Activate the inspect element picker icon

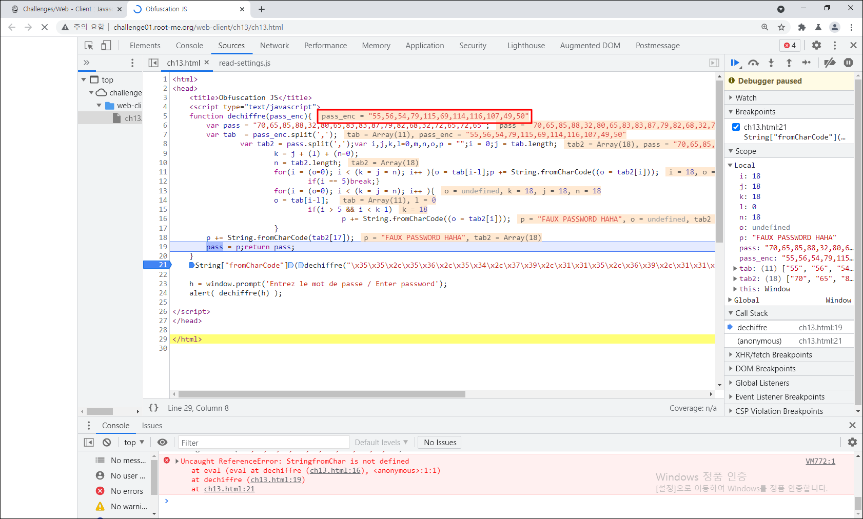click(89, 46)
